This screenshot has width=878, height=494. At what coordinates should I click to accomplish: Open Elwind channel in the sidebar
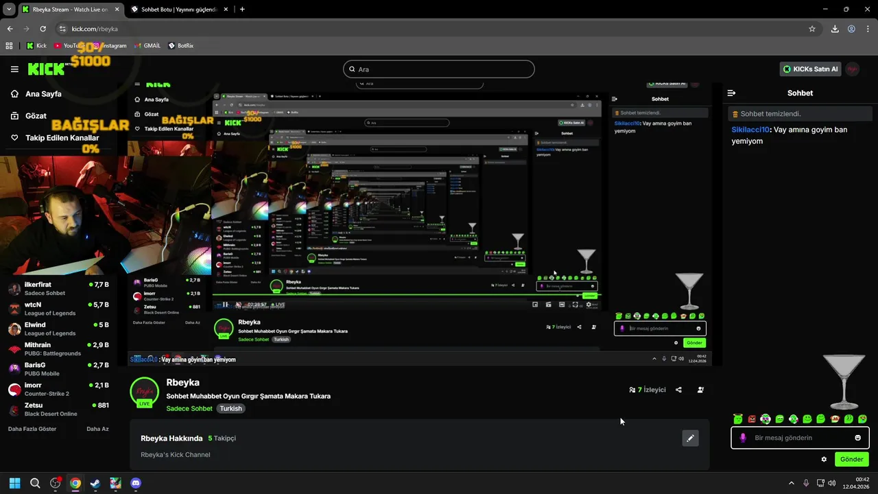pyautogui.click(x=58, y=329)
